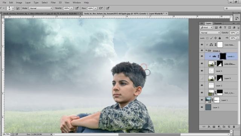Image resolution: width=241 pixels, height=136 pixels.
Task: Click Levels 1 histogram adjustment icon
Action: (214, 56)
